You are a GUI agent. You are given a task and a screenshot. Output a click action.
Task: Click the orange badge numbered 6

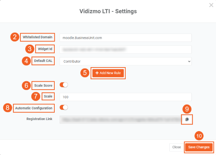[x=27, y=85]
